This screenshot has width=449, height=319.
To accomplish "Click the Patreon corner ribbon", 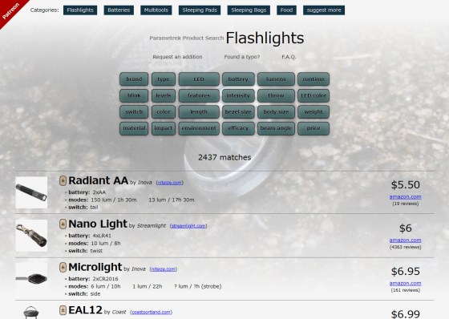I will point(10,11).
